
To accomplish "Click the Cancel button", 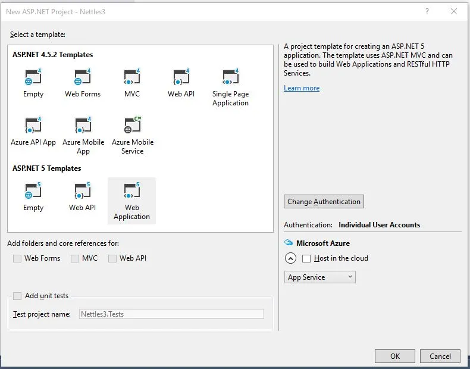I will click(440, 356).
